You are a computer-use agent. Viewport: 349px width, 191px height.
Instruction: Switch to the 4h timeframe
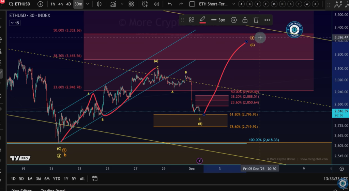coord(60,4)
